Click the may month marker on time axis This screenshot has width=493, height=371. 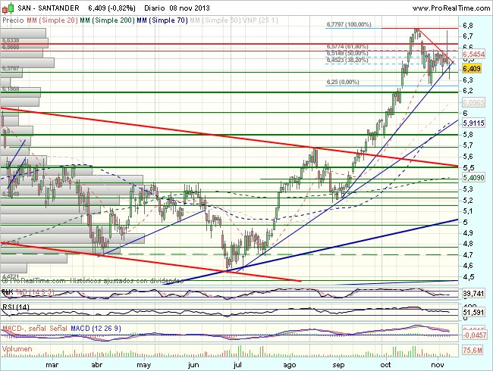coord(144,366)
